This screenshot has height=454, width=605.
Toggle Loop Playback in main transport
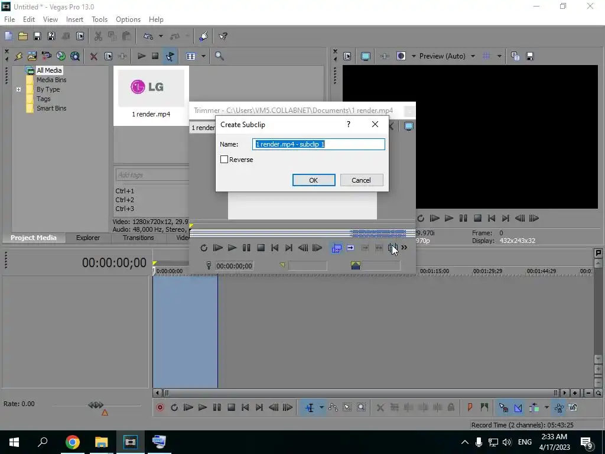point(174,407)
